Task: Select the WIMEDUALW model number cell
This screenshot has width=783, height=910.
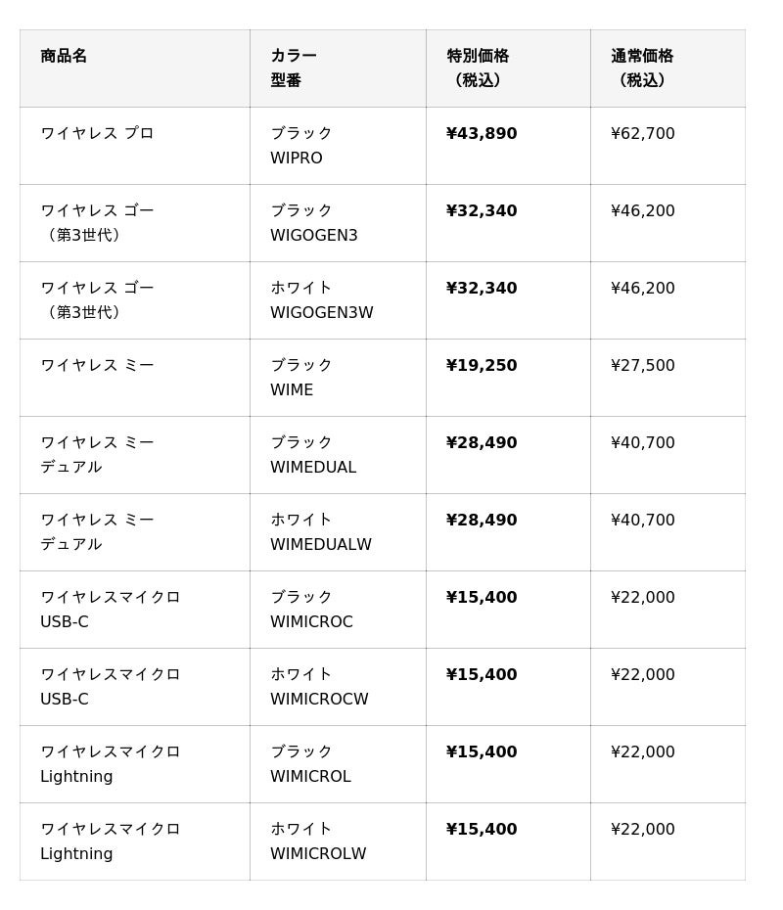Action: click(x=321, y=545)
